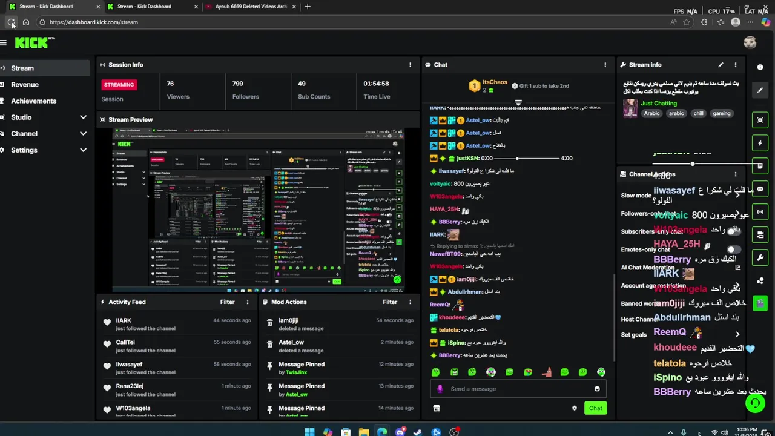The image size is (775, 436).
Task: Click the Just Chatting category link
Action: 659,103
